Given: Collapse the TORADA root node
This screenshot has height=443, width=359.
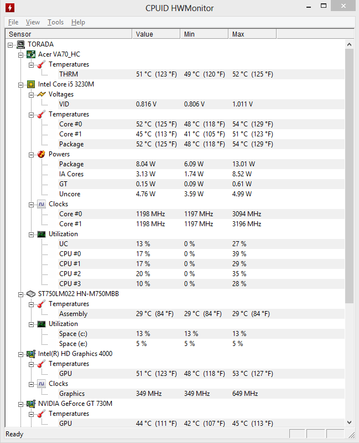Looking at the screenshot, I should [x=11, y=45].
